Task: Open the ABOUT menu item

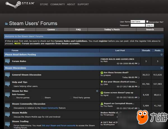Action: (x=71, y=4)
